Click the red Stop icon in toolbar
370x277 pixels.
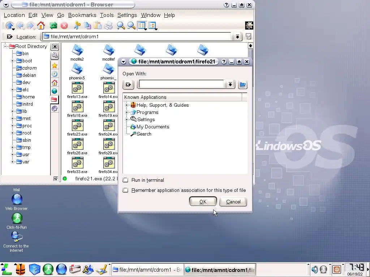pyautogui.click(x=64, y=26)
